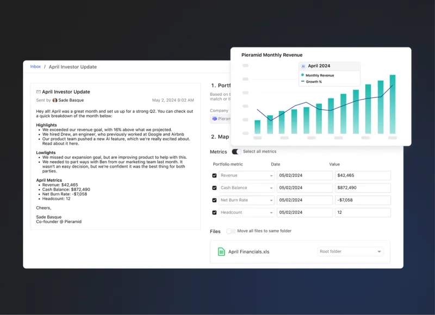
Task: Expand the Cash Balance metric selector
Action: pos(272,188)
